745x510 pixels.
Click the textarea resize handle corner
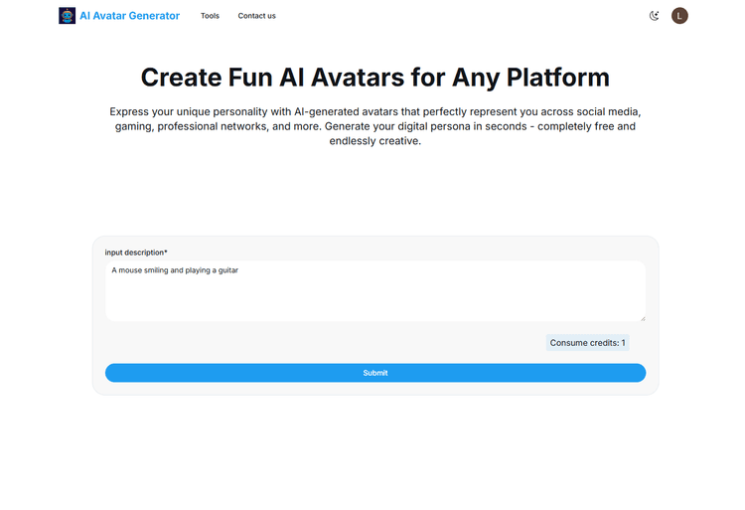tap(643, 318)
